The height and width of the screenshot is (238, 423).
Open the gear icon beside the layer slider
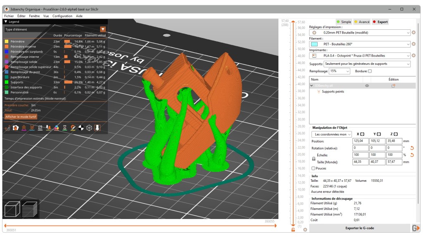(304, 229)
